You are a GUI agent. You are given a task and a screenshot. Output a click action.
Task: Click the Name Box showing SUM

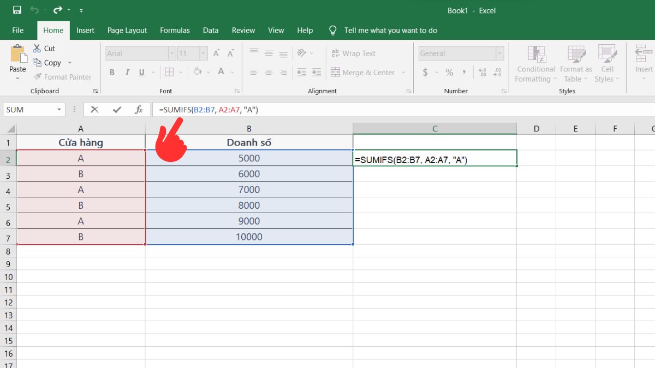pos(30,109)
